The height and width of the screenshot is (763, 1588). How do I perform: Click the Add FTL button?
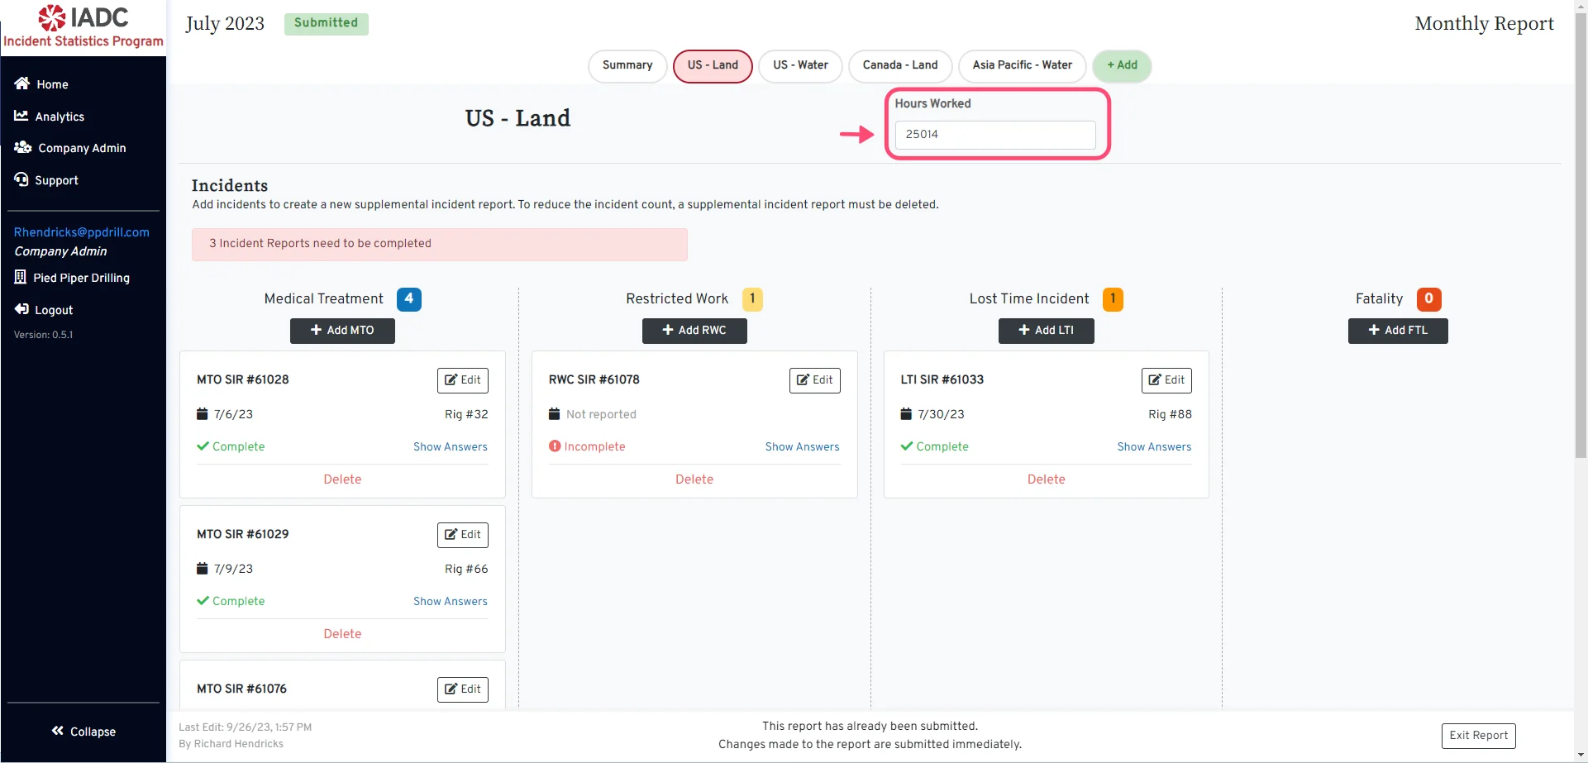tap(1398, 331)
